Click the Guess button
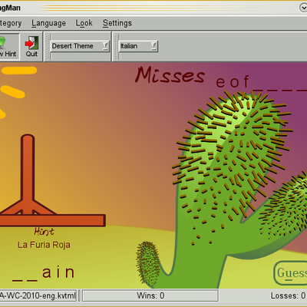Viewport: 307px width, 307px height. click(291, 273)
